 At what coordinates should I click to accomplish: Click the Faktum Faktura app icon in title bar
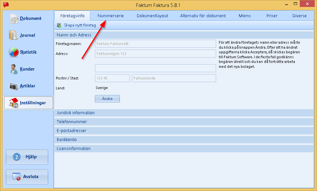[6, 4]
